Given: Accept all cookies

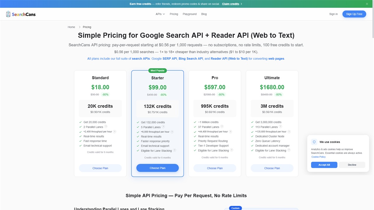Looking at the screenshot, I should (x=324, y=165).
